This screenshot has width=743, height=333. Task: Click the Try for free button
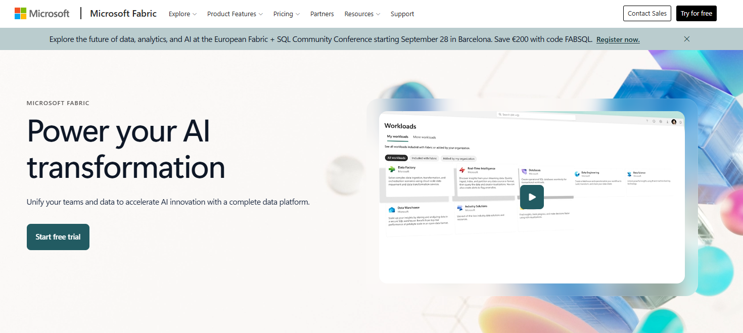click(x=696, y=14)
